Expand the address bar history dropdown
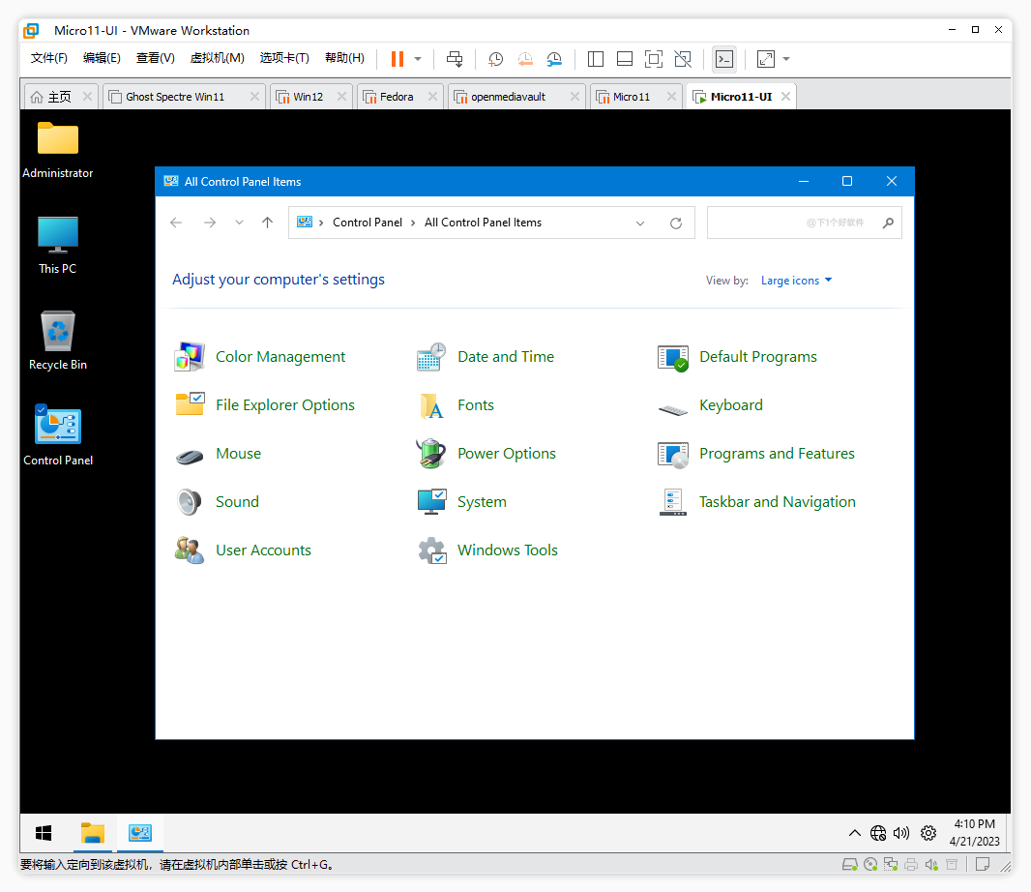 [640, 223]
